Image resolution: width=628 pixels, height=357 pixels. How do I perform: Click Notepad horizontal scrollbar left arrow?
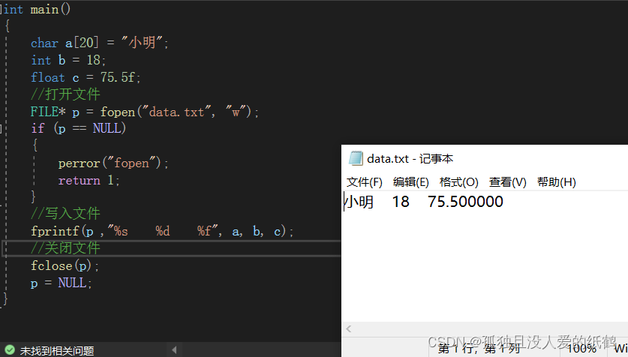348,329
